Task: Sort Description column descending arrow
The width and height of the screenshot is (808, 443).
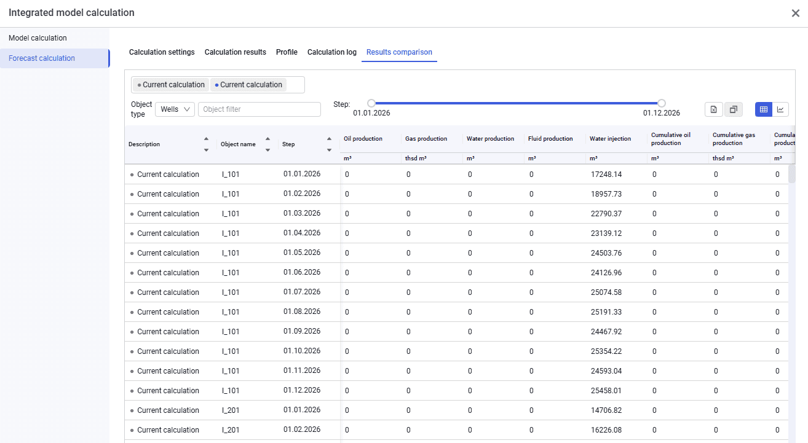Action: [x=206, y=150]
